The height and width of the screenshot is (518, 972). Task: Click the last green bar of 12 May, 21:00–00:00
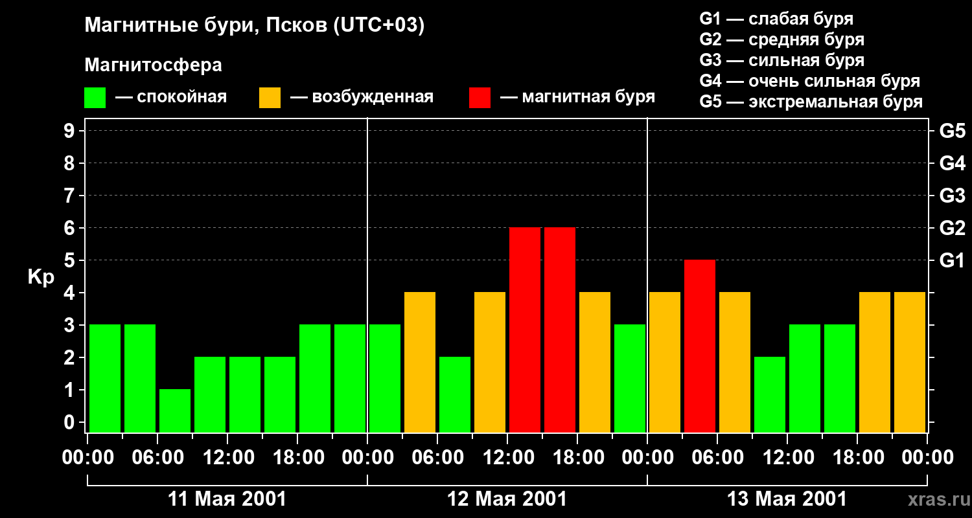[630, 378]
